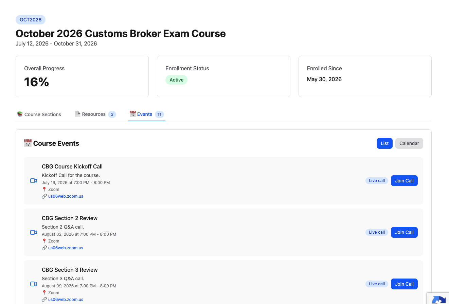Image resolution: width=449 pixels, height=304 pixels.
Task: Click the October 2026 Customs Broker Exam Course title
Action: pyautogui.click(x=121, y=34)
